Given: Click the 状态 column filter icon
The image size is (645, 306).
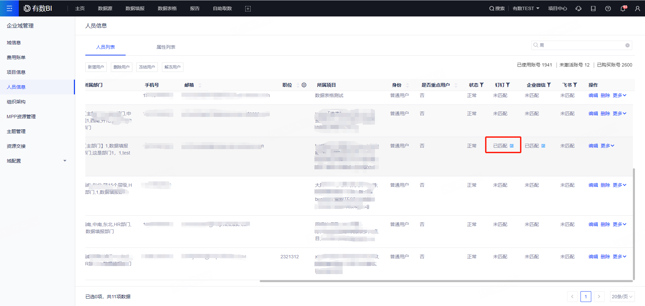Looking at the screenshot, I should [482, 85].
